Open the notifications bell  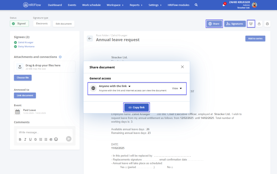pos(224,5)
